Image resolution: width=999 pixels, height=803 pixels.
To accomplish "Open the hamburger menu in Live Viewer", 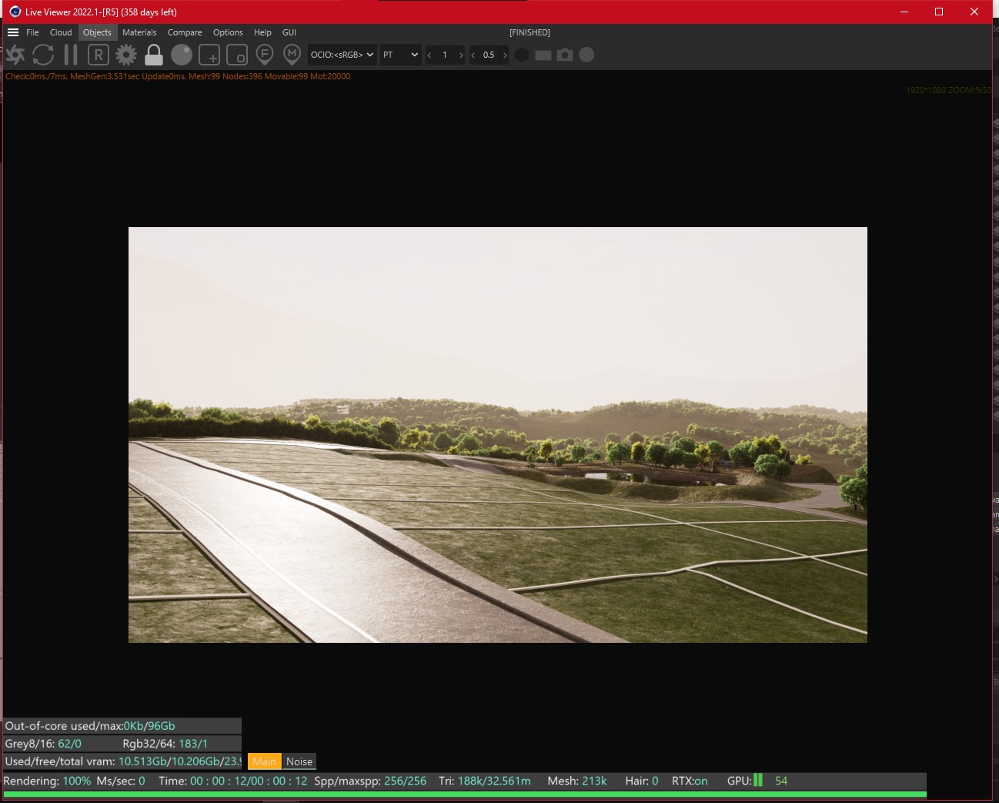I will pyautogui.click(x=13, y=32).
